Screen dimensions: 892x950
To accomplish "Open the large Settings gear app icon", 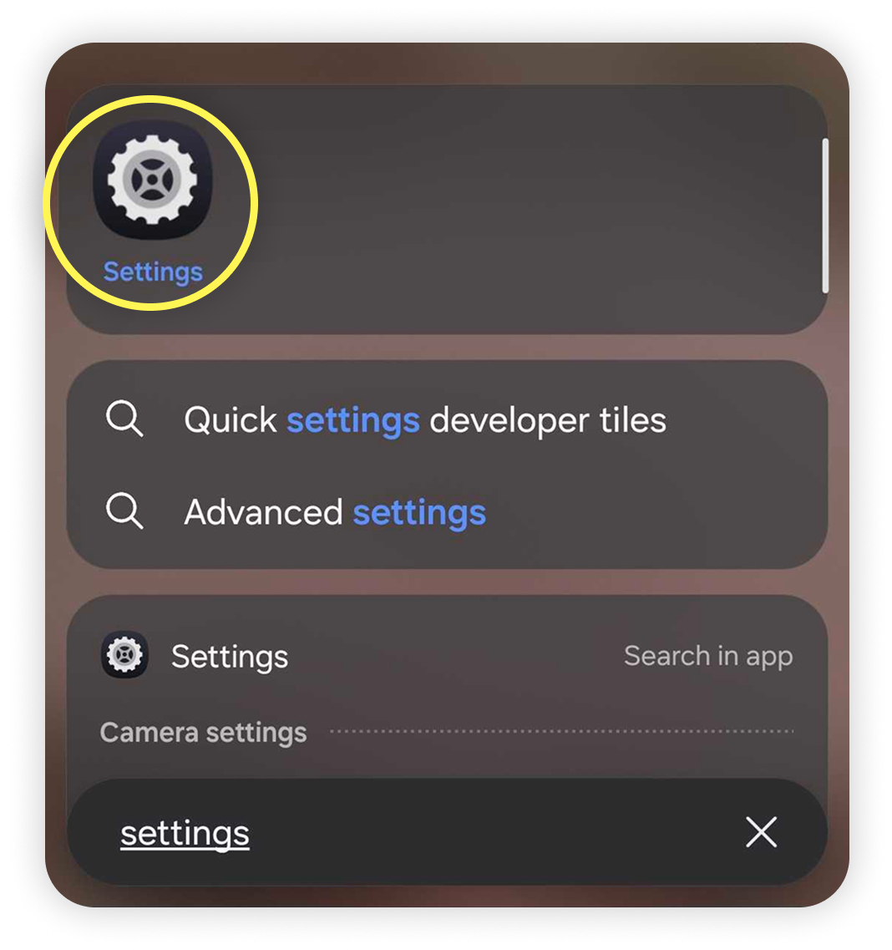I will pos(152,180).
